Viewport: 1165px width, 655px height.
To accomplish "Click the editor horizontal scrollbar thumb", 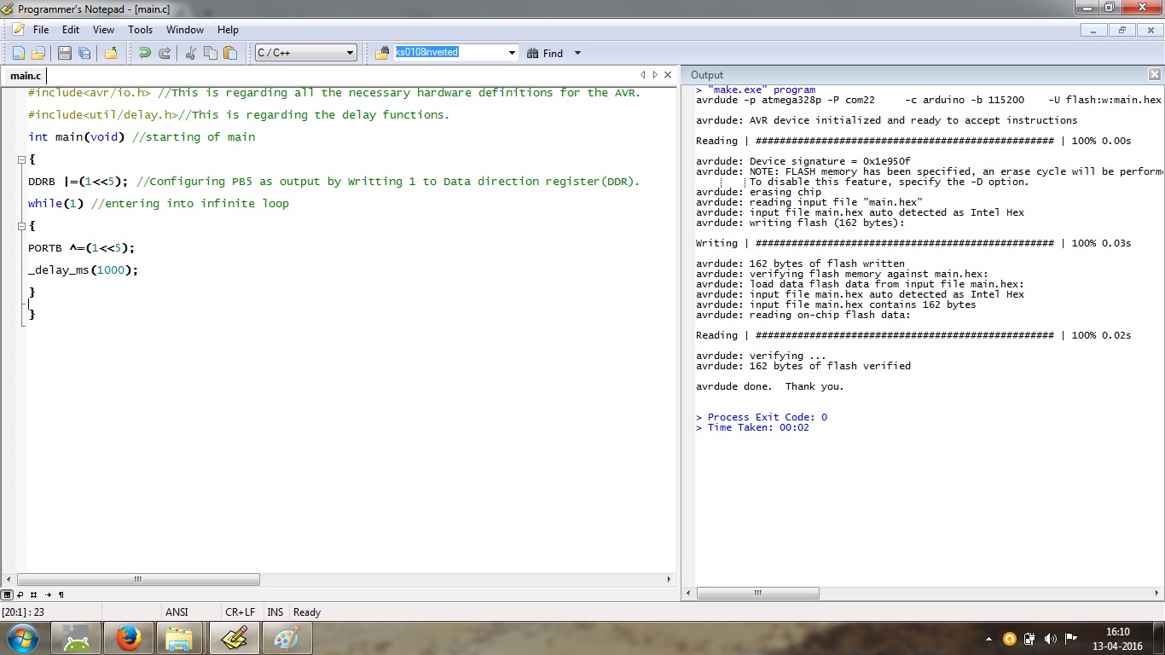I will click(137, 579).
